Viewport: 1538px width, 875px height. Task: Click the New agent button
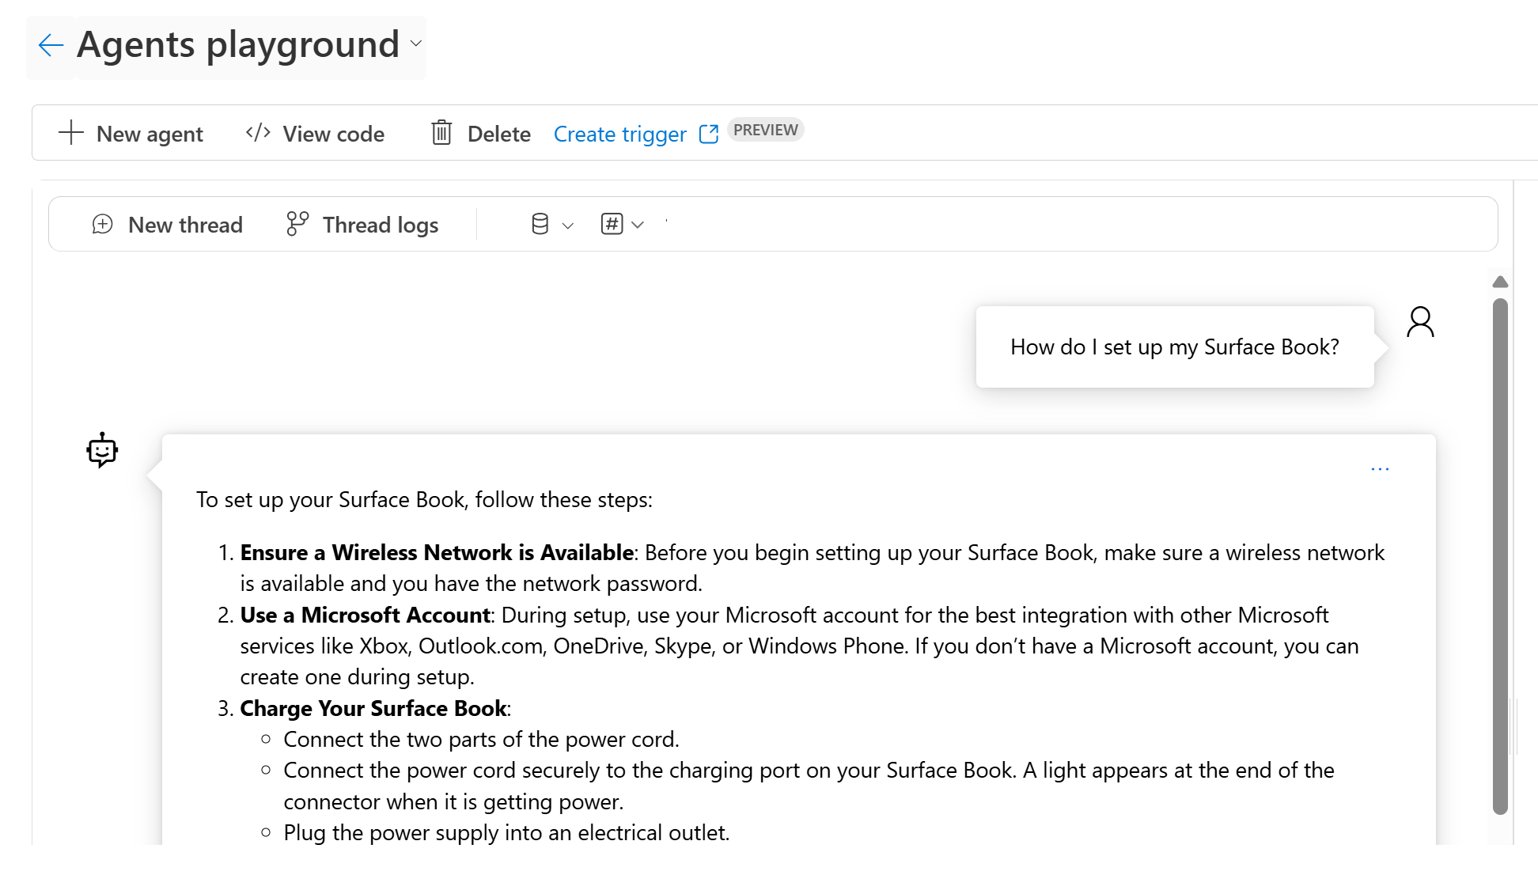(149, 133)
